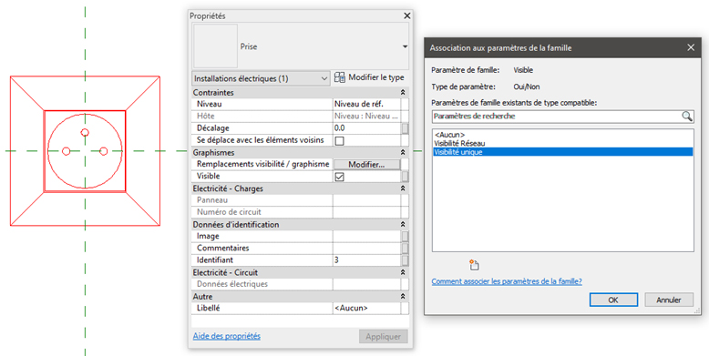Collapse the Données d'identification section
709x356 pixels.
click(403, 225)
